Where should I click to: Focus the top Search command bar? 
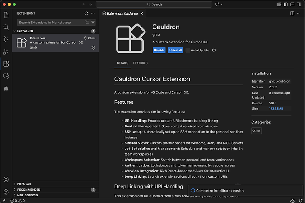(154, 4)
